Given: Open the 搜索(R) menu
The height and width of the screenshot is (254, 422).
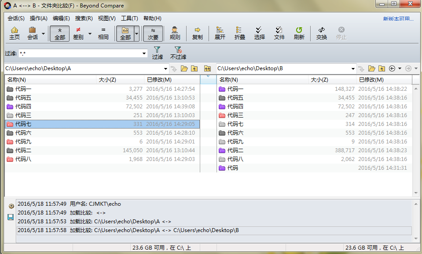Looking at the screenshot, I should [x=84, y=18].
